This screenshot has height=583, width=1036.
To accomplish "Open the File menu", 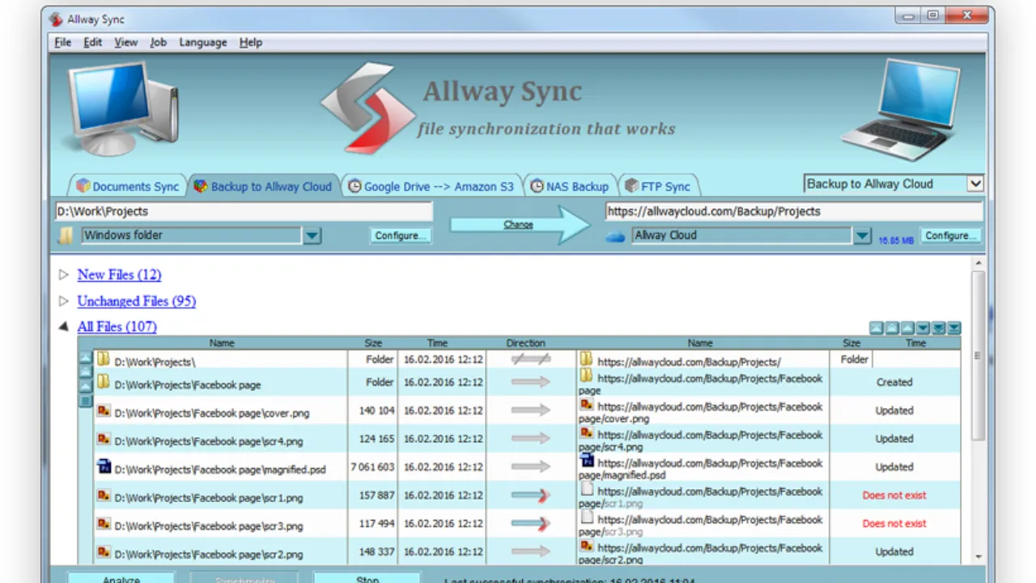I will [62, 42].
